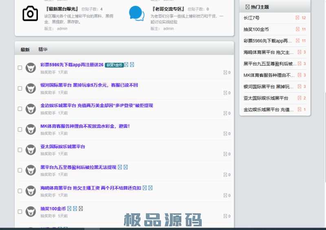Click avatar beside 亚太国际娱乐城黑平台 thread

(x=31, y=150)
